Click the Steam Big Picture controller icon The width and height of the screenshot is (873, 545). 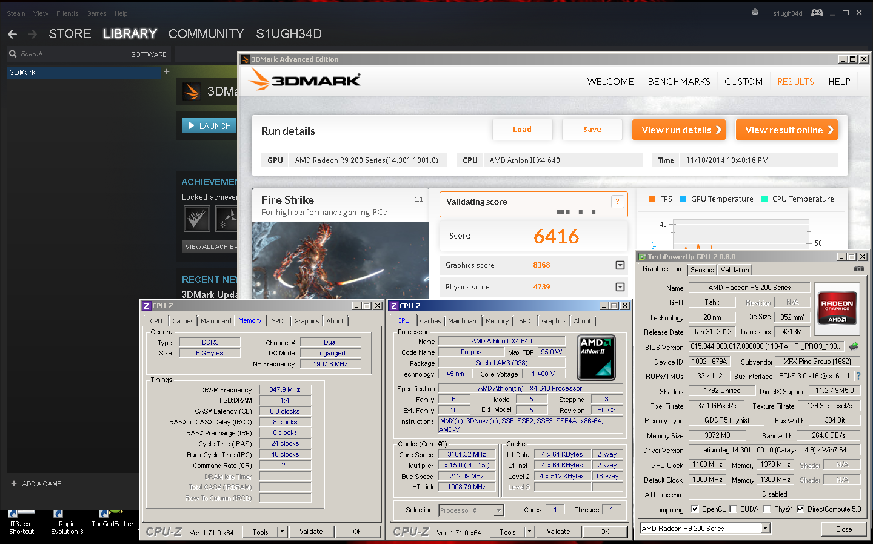point(817,13)
